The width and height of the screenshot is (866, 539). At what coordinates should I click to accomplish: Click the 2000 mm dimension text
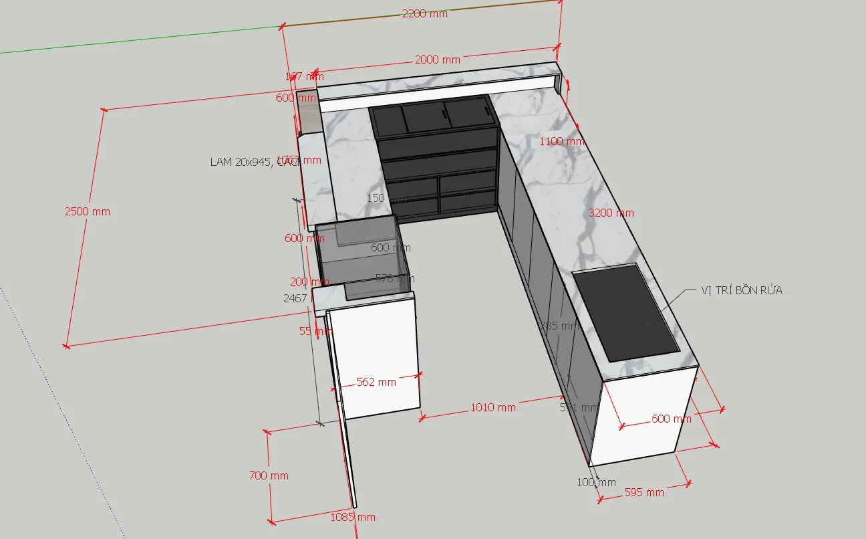click(x=436, y=60)
